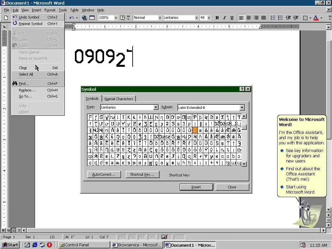Viewport: 332px width, 249px height.
Task: Switch to Web Layout View icon
Action: coord(8,230)
